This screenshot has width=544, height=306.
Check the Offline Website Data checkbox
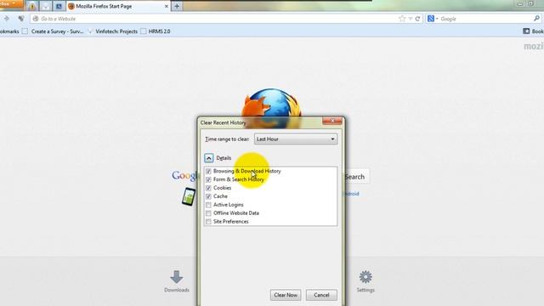[x=208, y=213]
